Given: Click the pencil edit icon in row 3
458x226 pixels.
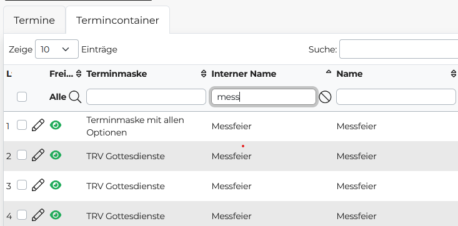Looking at the screenshot, I should point(38,185).
